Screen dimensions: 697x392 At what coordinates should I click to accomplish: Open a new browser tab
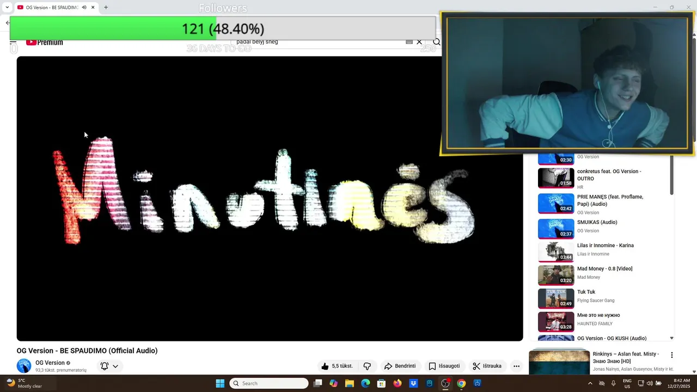[x=106, y=7]
